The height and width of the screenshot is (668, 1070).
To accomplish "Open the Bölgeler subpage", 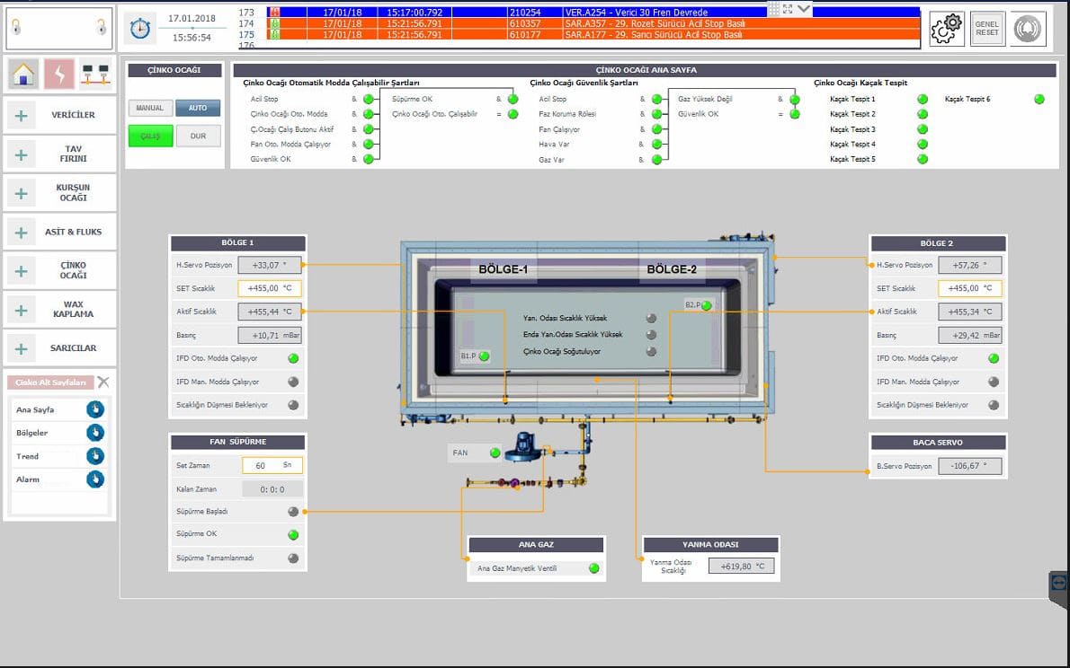I will click(95, 433).
